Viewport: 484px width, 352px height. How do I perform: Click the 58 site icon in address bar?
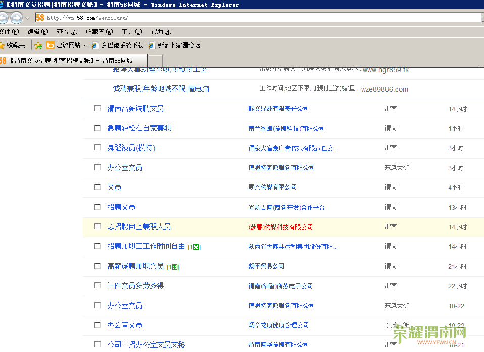[x=40, y=18]
